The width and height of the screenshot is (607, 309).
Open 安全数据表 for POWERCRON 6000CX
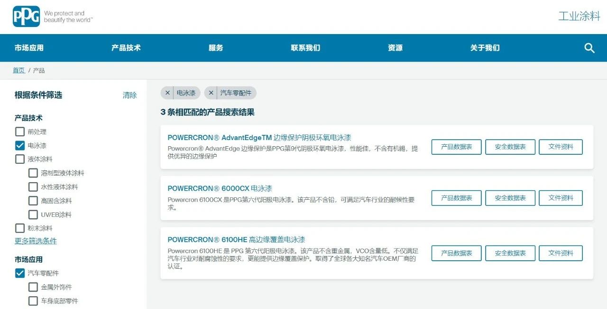510,198
